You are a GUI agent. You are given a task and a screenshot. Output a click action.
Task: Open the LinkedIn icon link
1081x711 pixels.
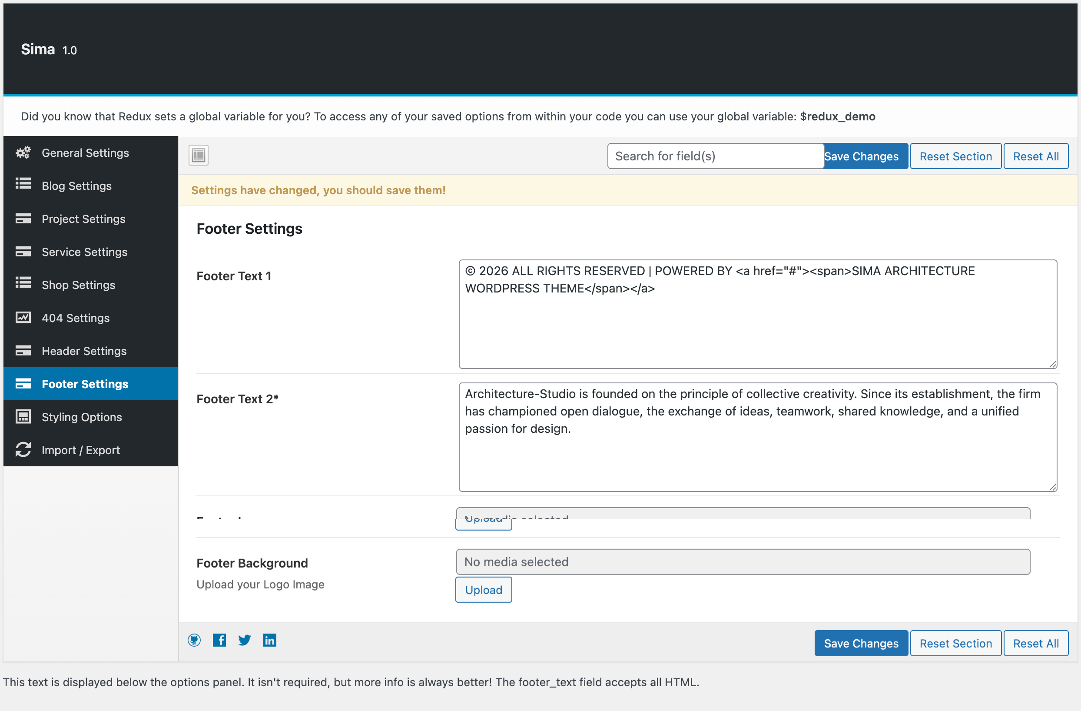coord(270,641)
